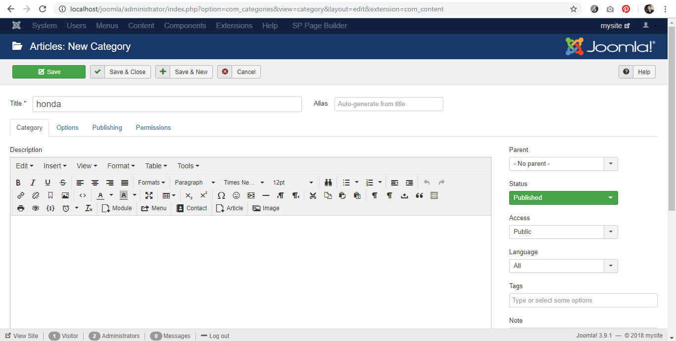Click the Save & Close button
Viewport: 676px width, 341px height.
120,72
